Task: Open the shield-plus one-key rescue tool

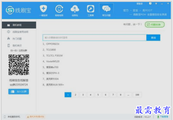Action: tap(43, 11)
